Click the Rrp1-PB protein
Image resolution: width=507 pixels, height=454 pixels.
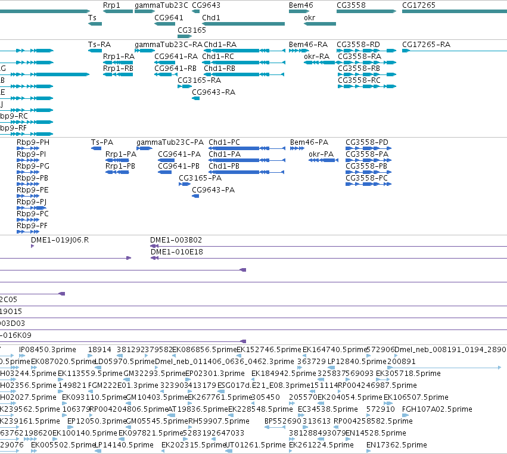tap(117, 172)
